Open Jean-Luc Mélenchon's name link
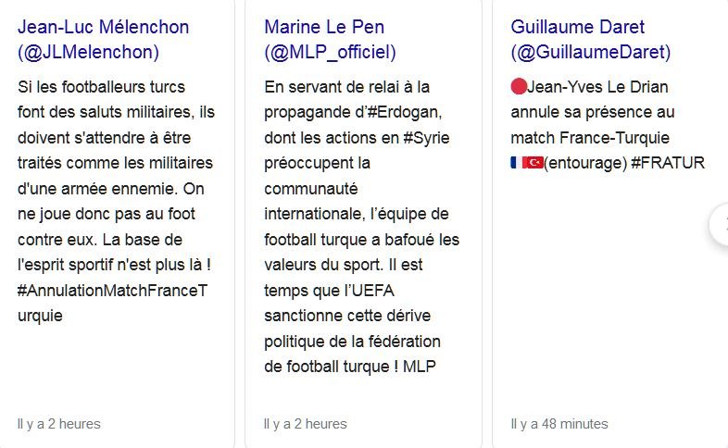 [103, 27]
